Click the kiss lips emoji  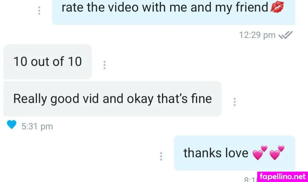click(277, 7)
